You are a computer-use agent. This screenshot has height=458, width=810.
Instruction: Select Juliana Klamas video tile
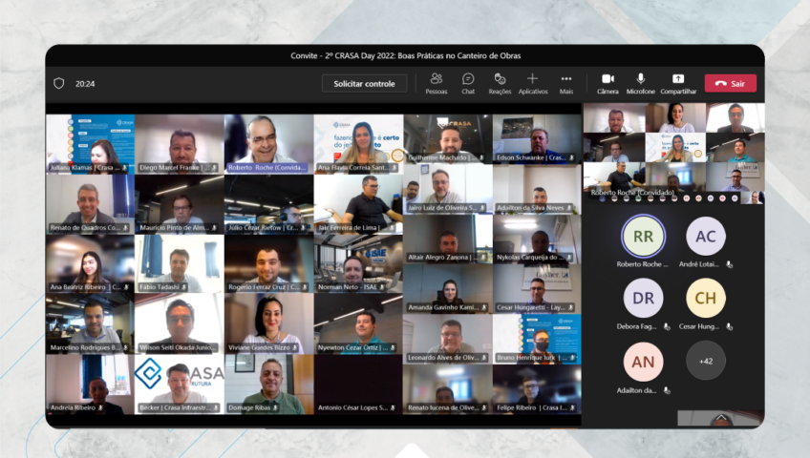point(91,144)
